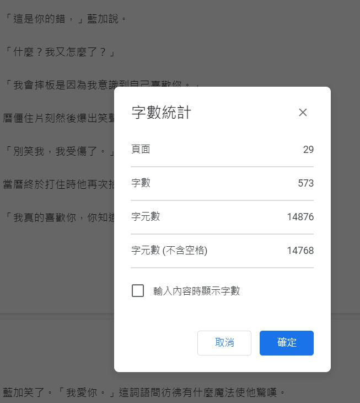
Task: Click the no-spaces count value 14768
Action: point(300,250)
